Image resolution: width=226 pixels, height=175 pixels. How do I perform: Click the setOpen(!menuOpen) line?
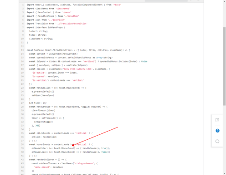[43, 95]
